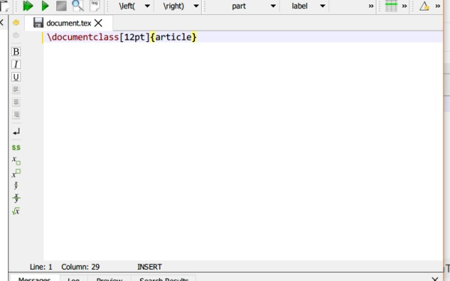This screenshot has height=281, width=450.
Task: Insert subscript using the x-subscript icon
Action: (16, 160)
